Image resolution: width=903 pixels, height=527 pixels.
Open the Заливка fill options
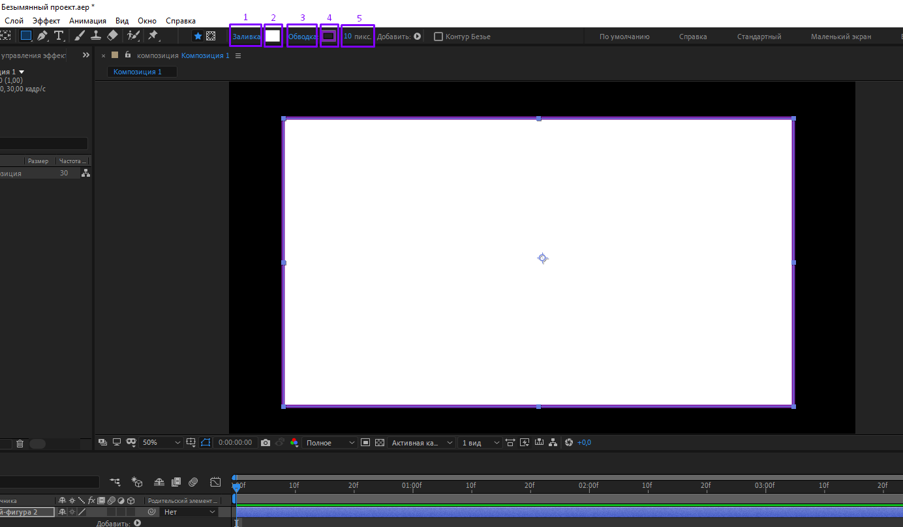pyautogui.click(x=246, y=37)
